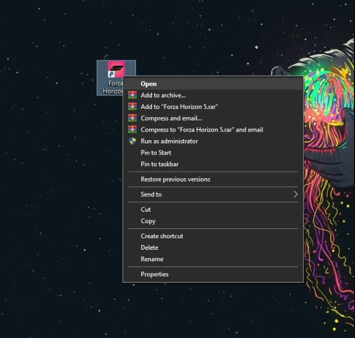Open the Send to submenu
This screenshot has height=338, width=355.
click(x=213, y=194)
